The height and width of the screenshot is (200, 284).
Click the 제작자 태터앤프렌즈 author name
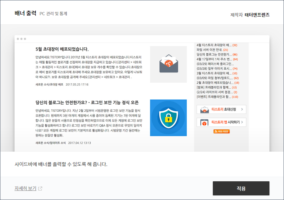point(257,15)
